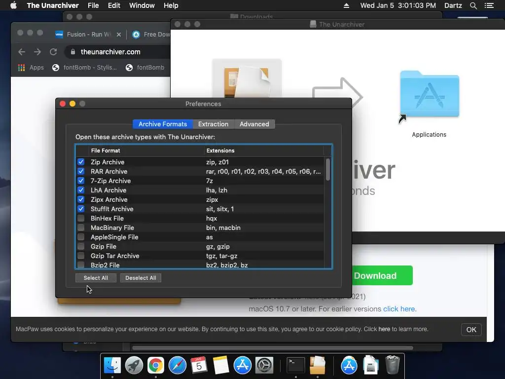Uncheck LhA Archive format

tap(81, 190)
